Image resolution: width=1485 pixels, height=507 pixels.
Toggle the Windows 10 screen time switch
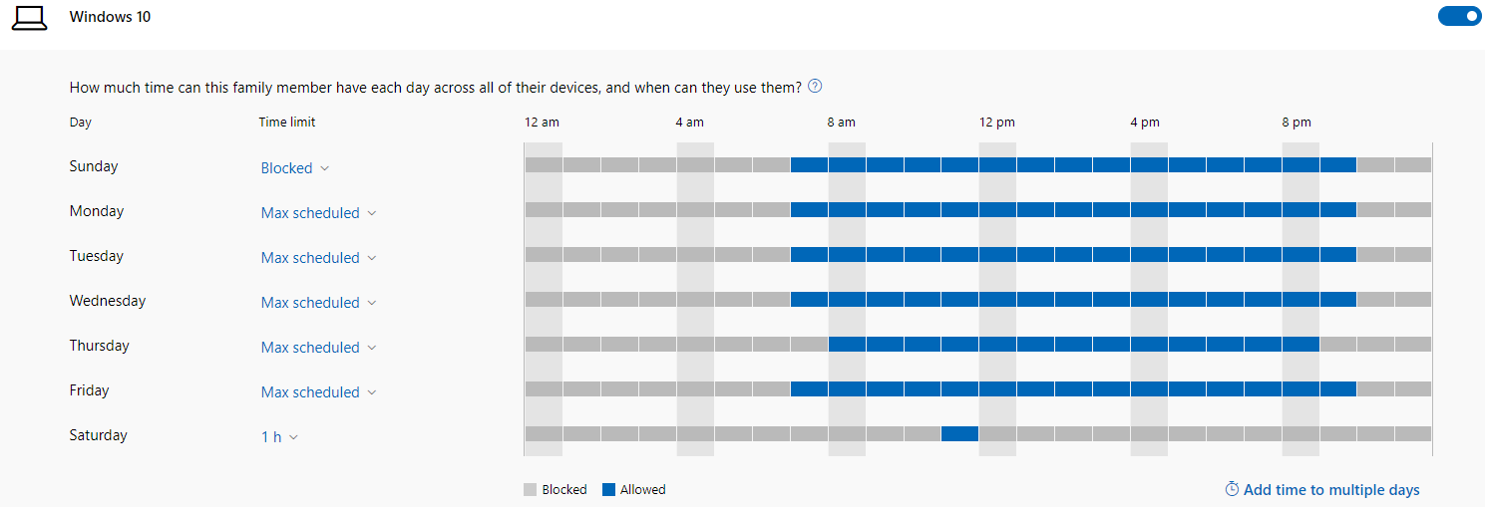click(1459, 16)
